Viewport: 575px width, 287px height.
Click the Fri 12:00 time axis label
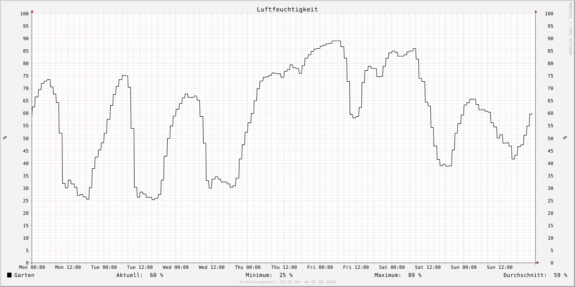(x=356, y=267)
